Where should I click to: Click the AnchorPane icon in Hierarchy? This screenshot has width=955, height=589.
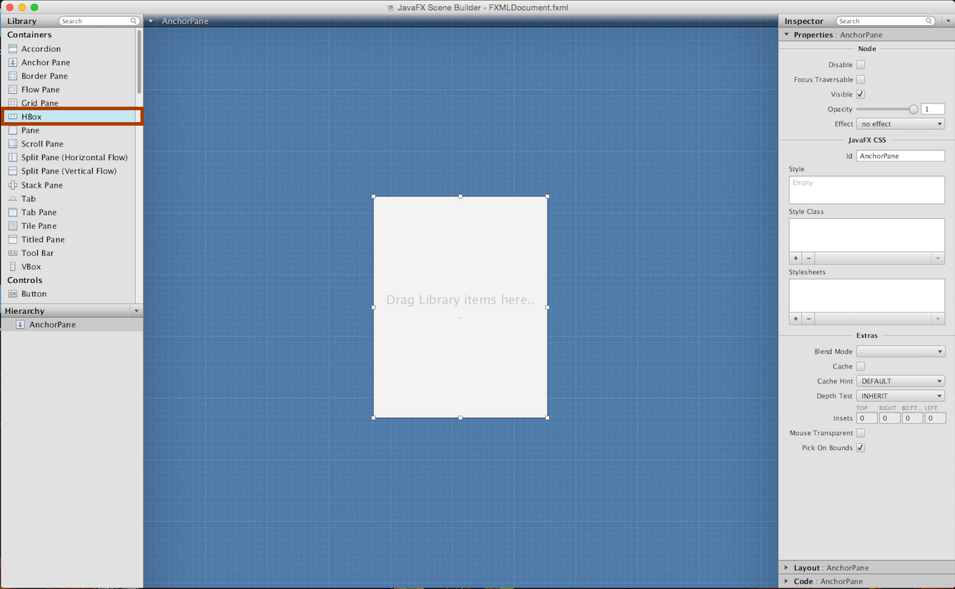[20, 325]
